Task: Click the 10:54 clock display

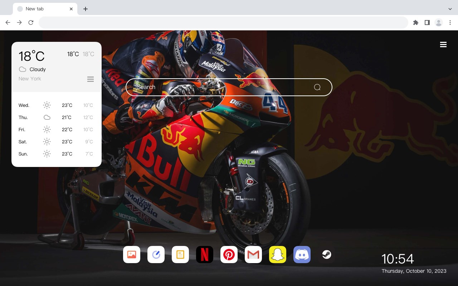Action: point(397,259)
